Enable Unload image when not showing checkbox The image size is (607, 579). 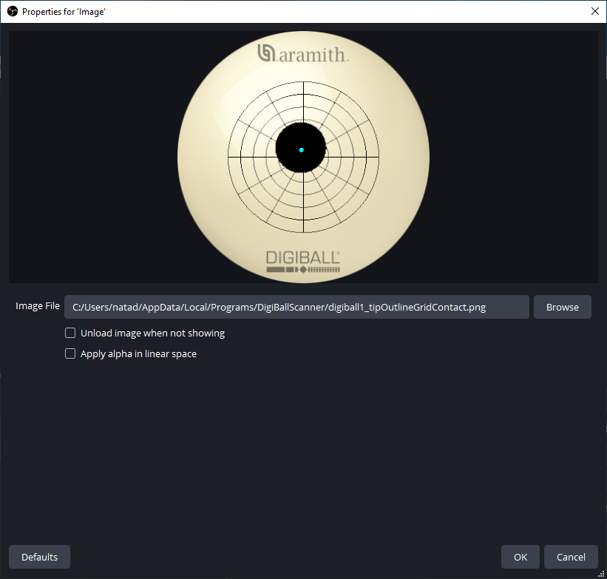(x=70, y=333)
